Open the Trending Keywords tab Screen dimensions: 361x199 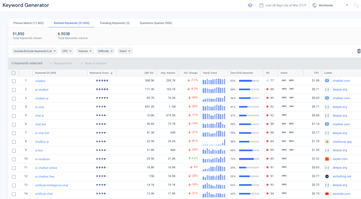tap(115, 23)
